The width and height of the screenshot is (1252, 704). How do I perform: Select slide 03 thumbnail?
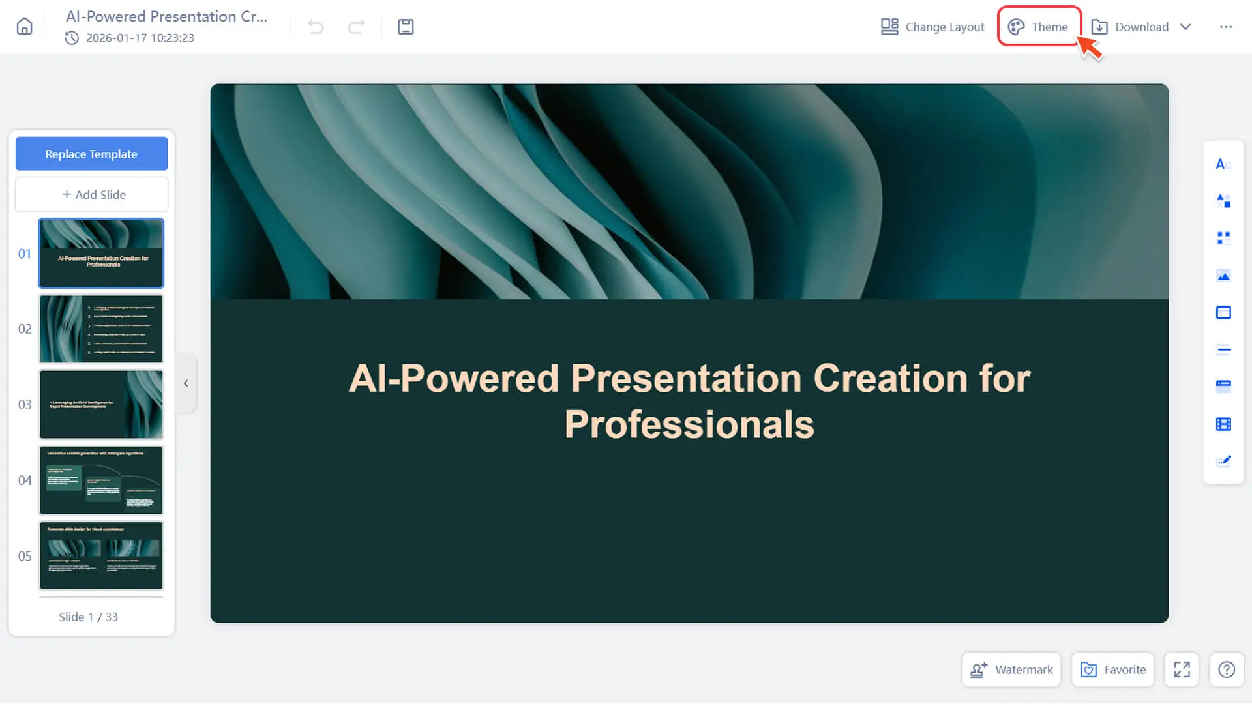tap(101, 404)
